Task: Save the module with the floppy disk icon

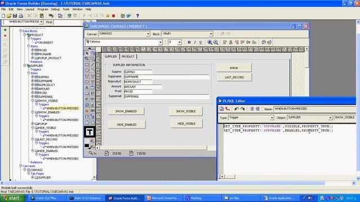Action: coord(15,16)
